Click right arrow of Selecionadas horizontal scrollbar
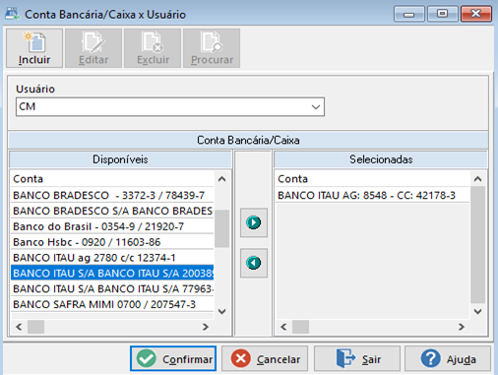The width and height of the screenshot is (498, 375). pos(462,327)
